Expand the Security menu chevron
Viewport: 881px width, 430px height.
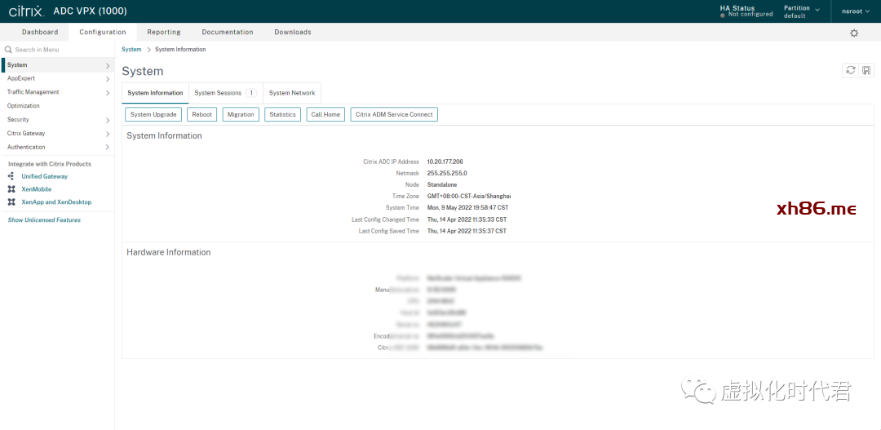pyautogui.click(x=108, y=120)
